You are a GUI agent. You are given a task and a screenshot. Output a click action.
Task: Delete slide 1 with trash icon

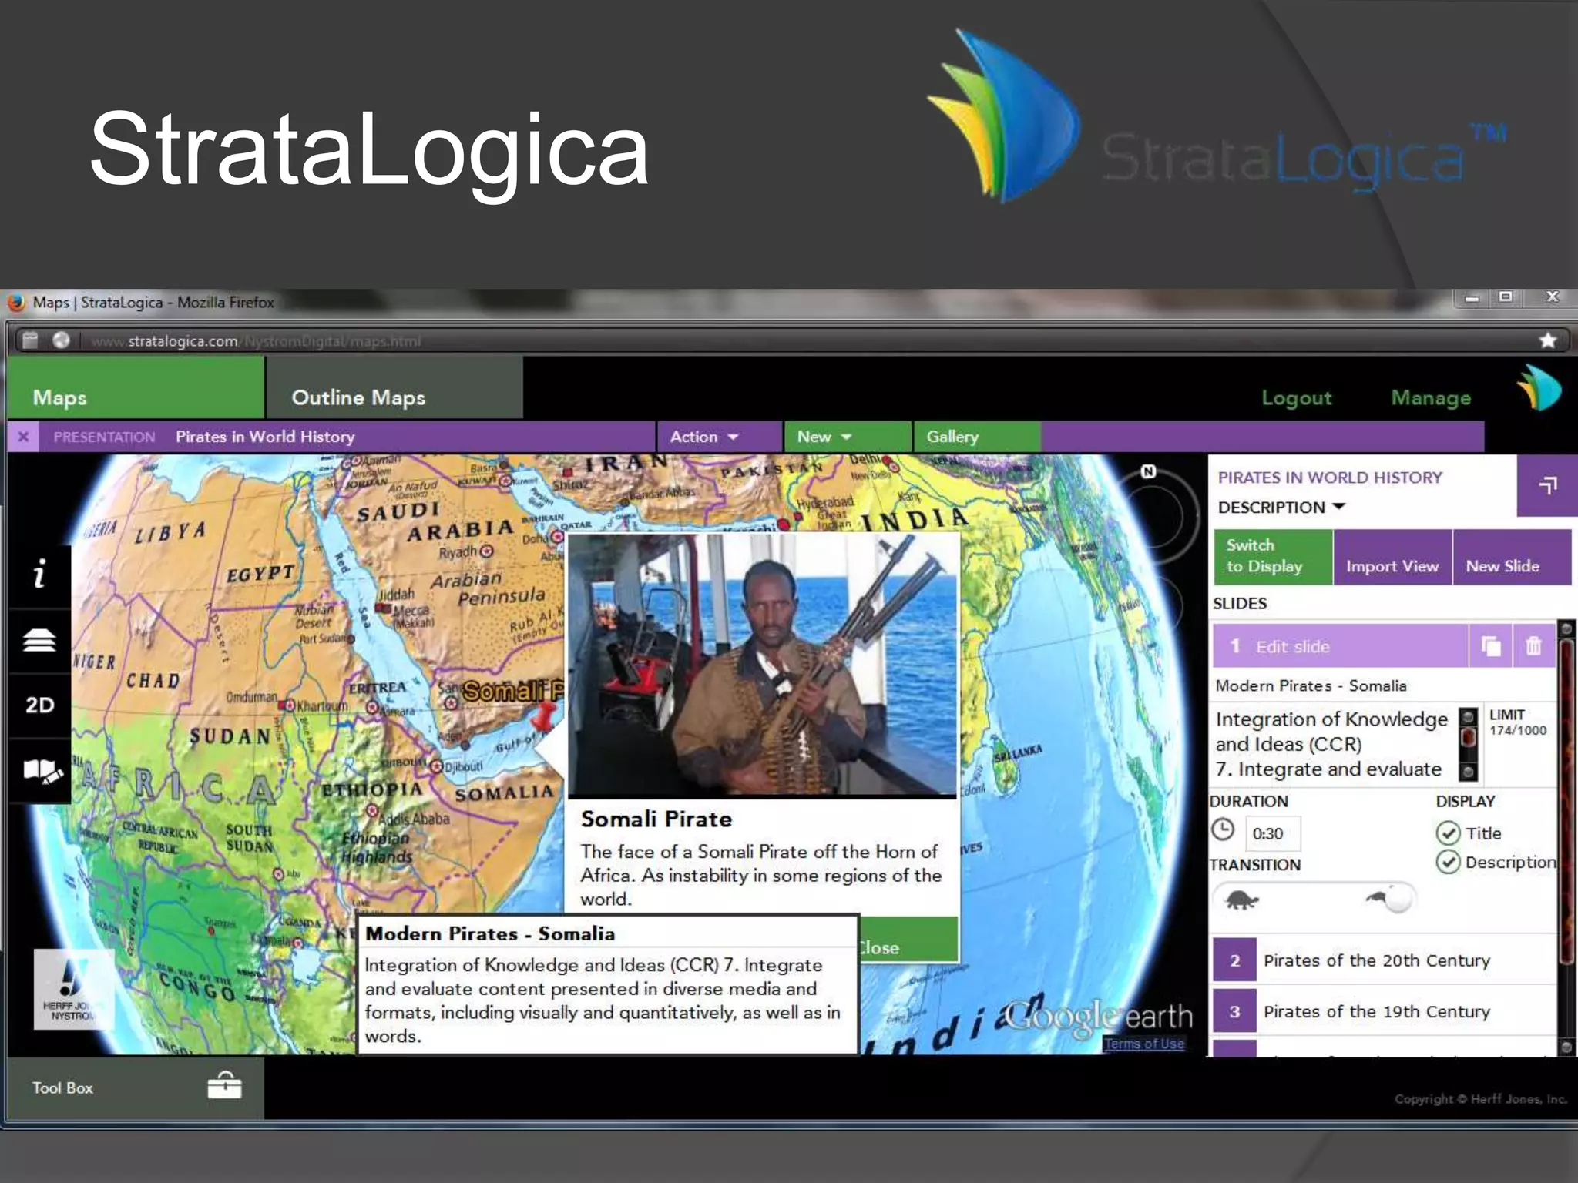[x=1533, y=646]
